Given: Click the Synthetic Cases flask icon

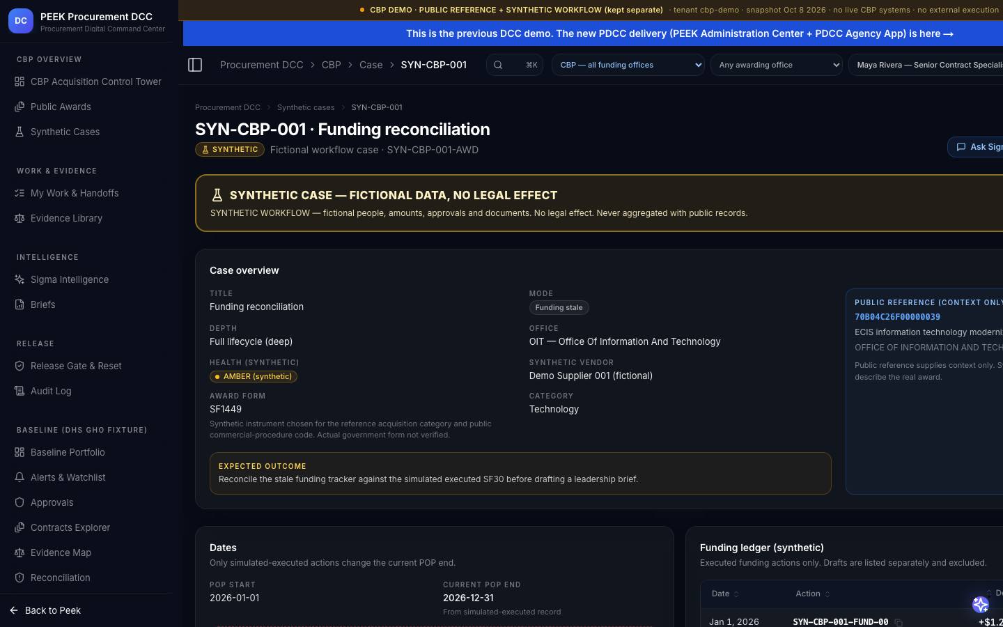Looking at the screenshot, I should click(x=20, y=132).
